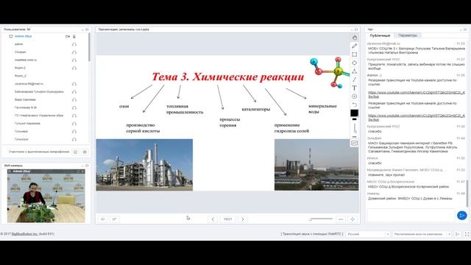471x265 pixels.
Task: Click the bottom icon of the whiteboard toolbar
Action: [x=355, y=144]
